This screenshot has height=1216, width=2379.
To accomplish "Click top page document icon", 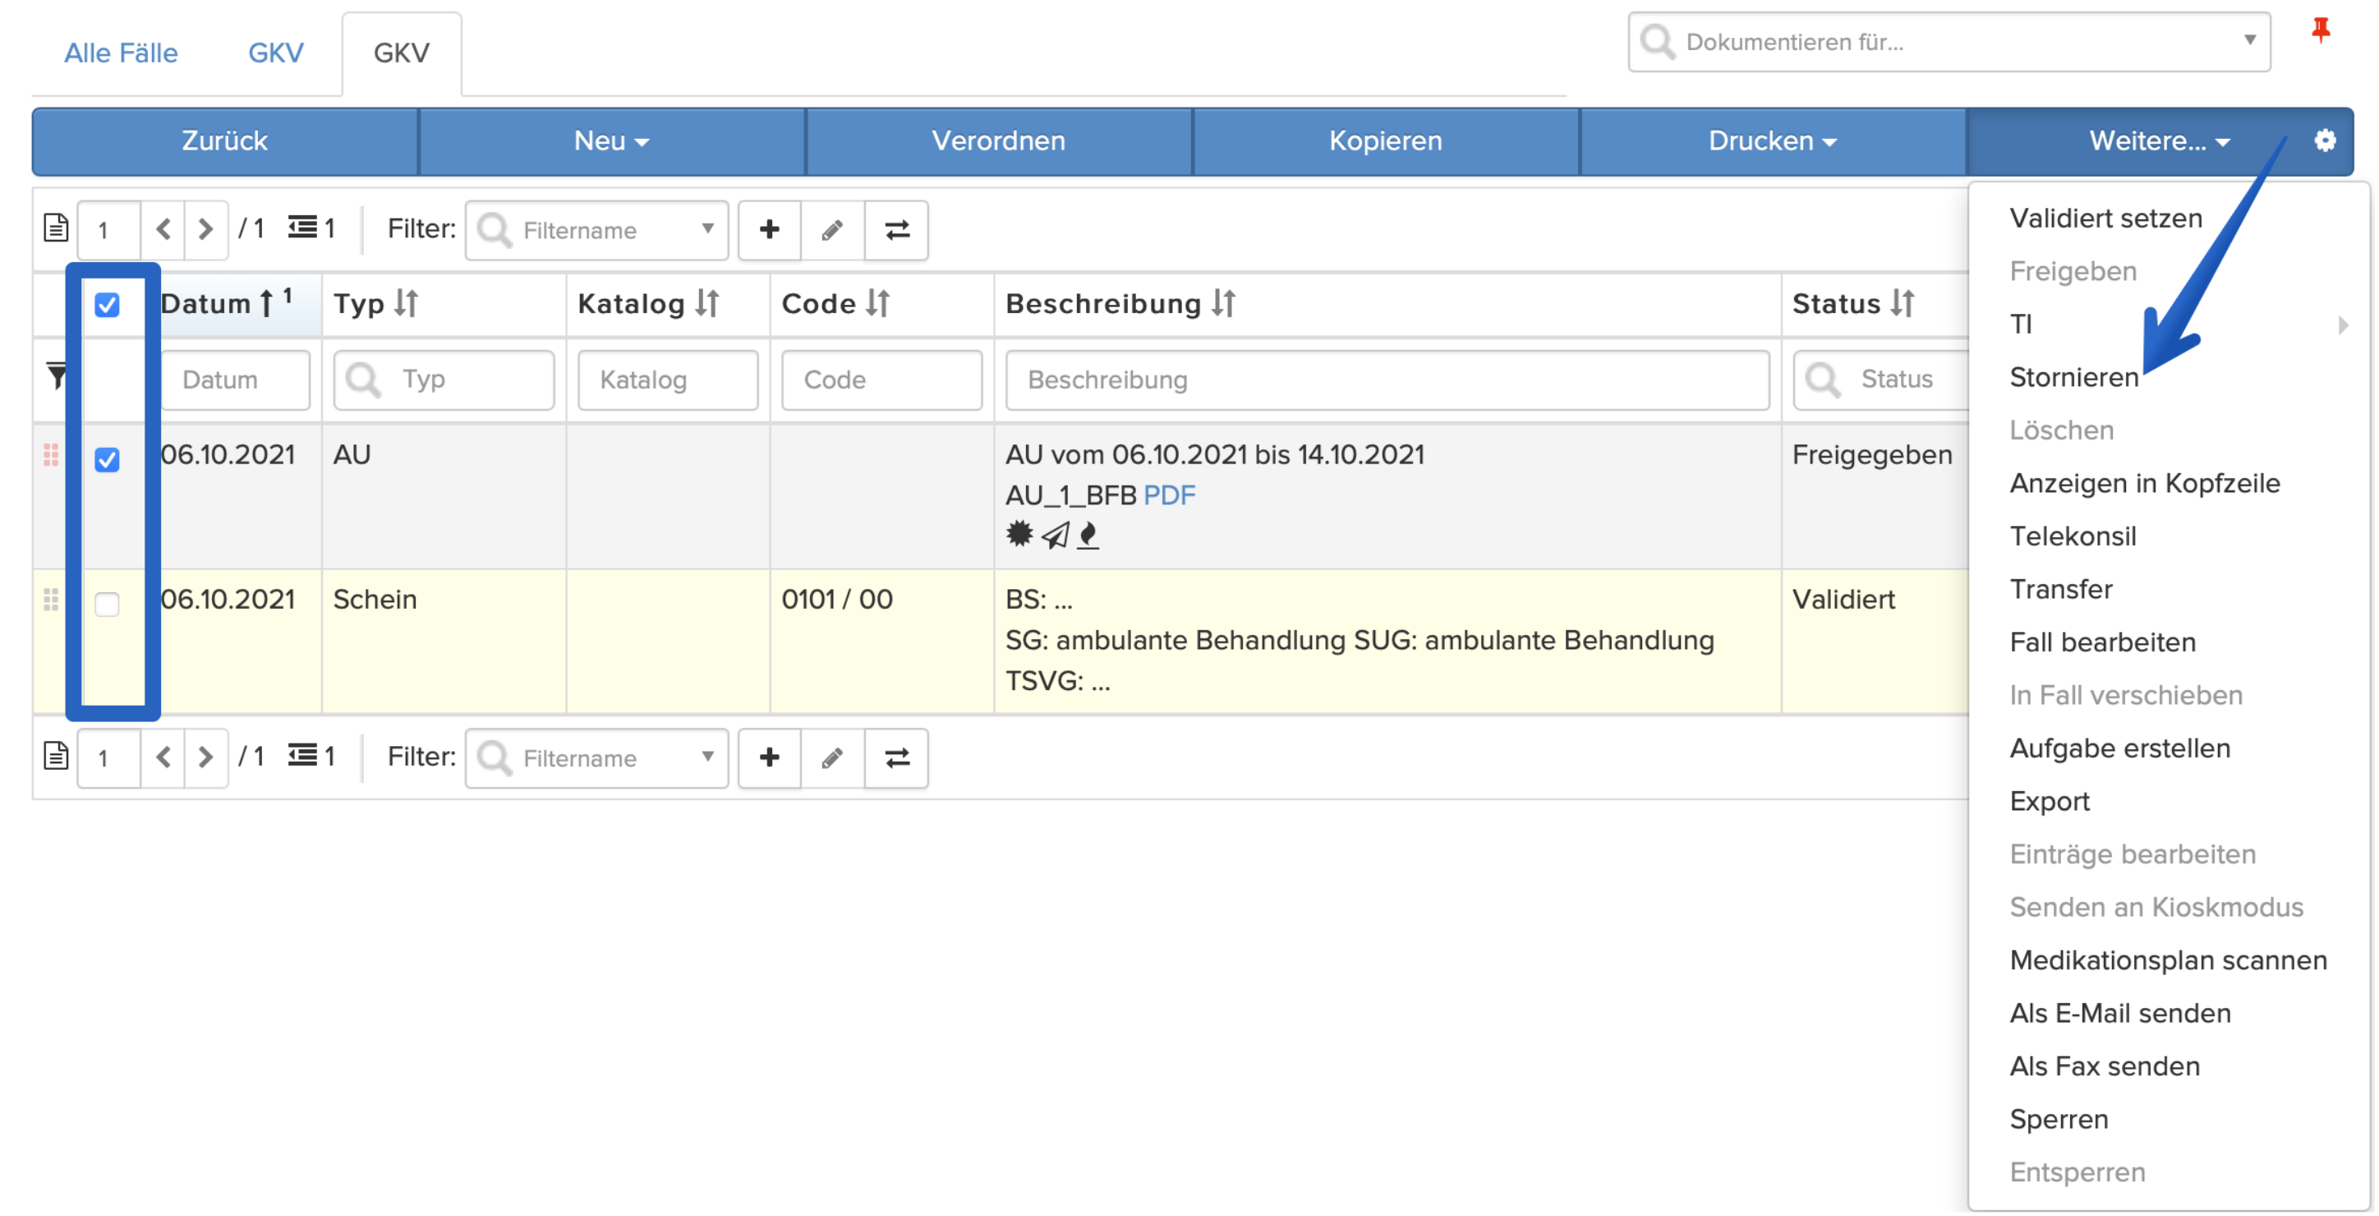I will [x=55, y=228].
